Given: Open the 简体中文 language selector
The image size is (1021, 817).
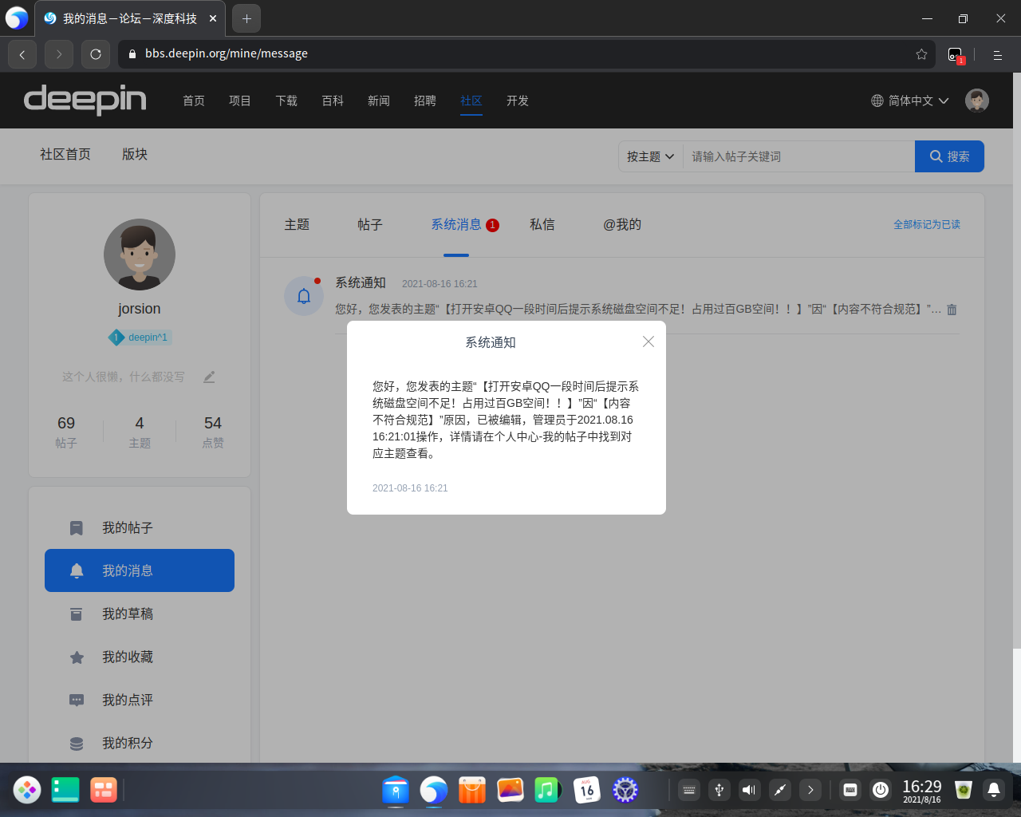Looking at the screenshot, I should tap(909, 101).
